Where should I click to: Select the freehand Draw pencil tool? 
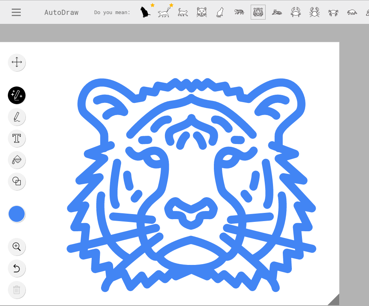pos(17,117)
